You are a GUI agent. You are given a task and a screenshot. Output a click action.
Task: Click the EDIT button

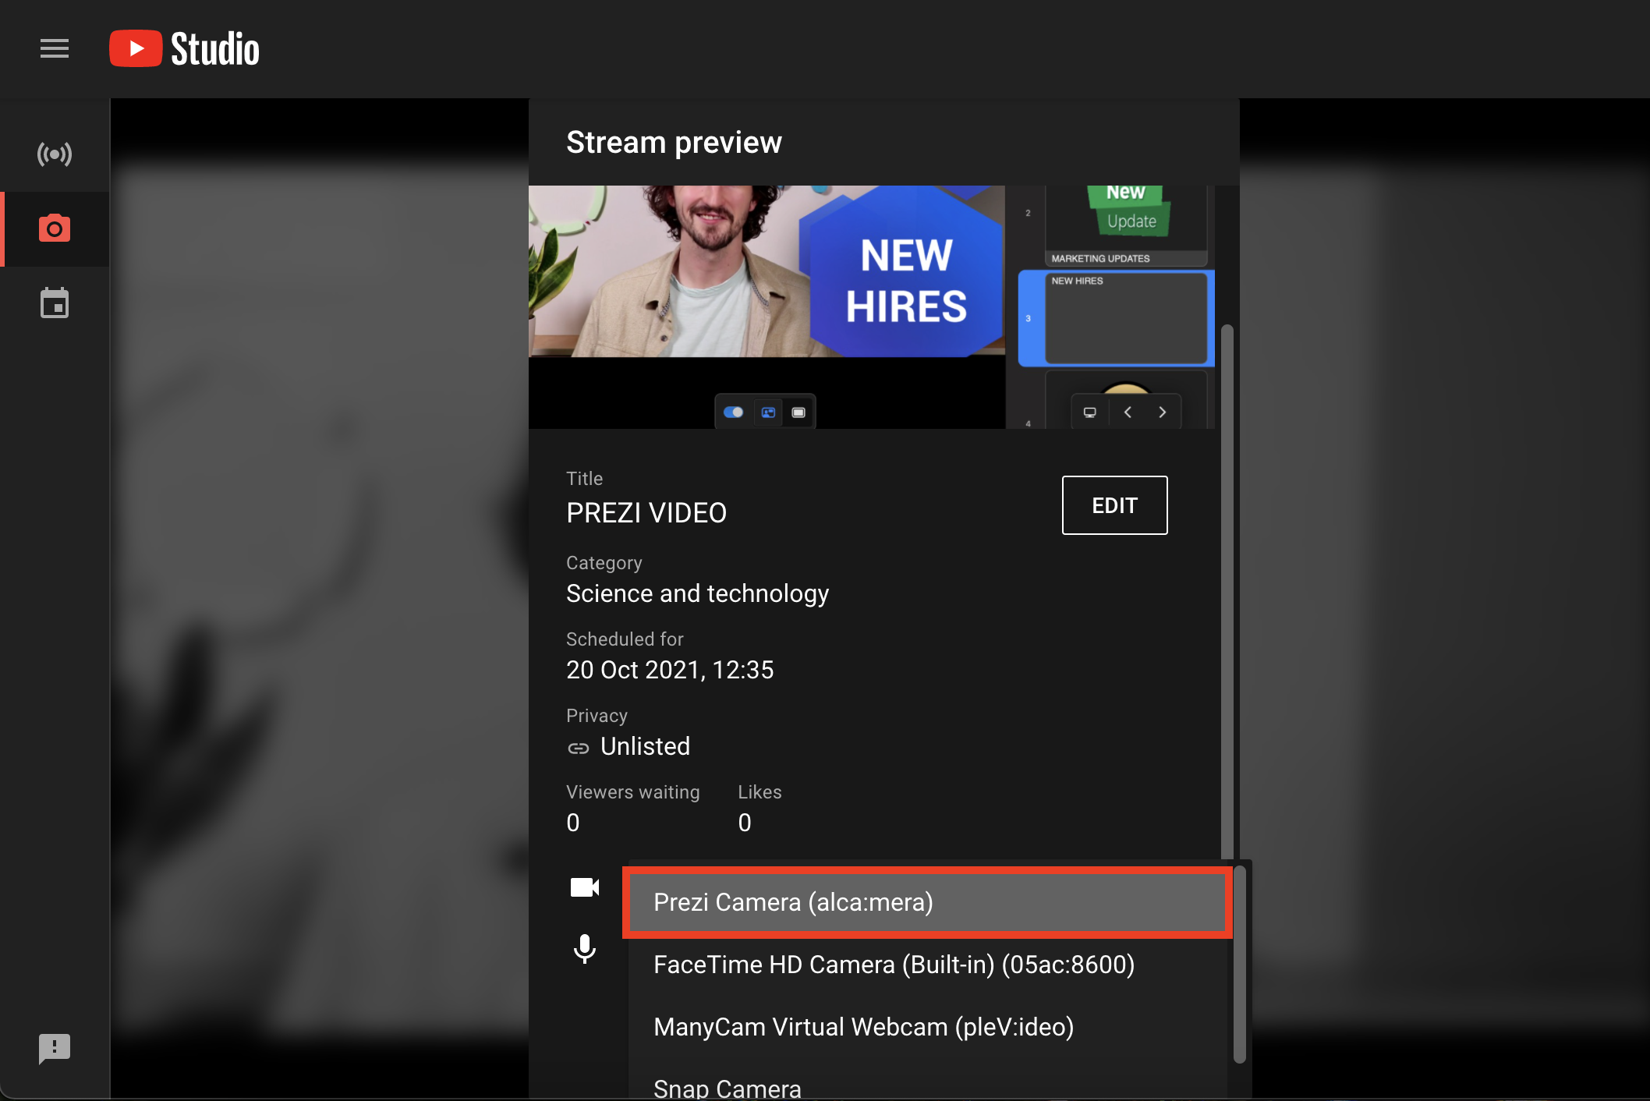click(x=1114, y=505)
